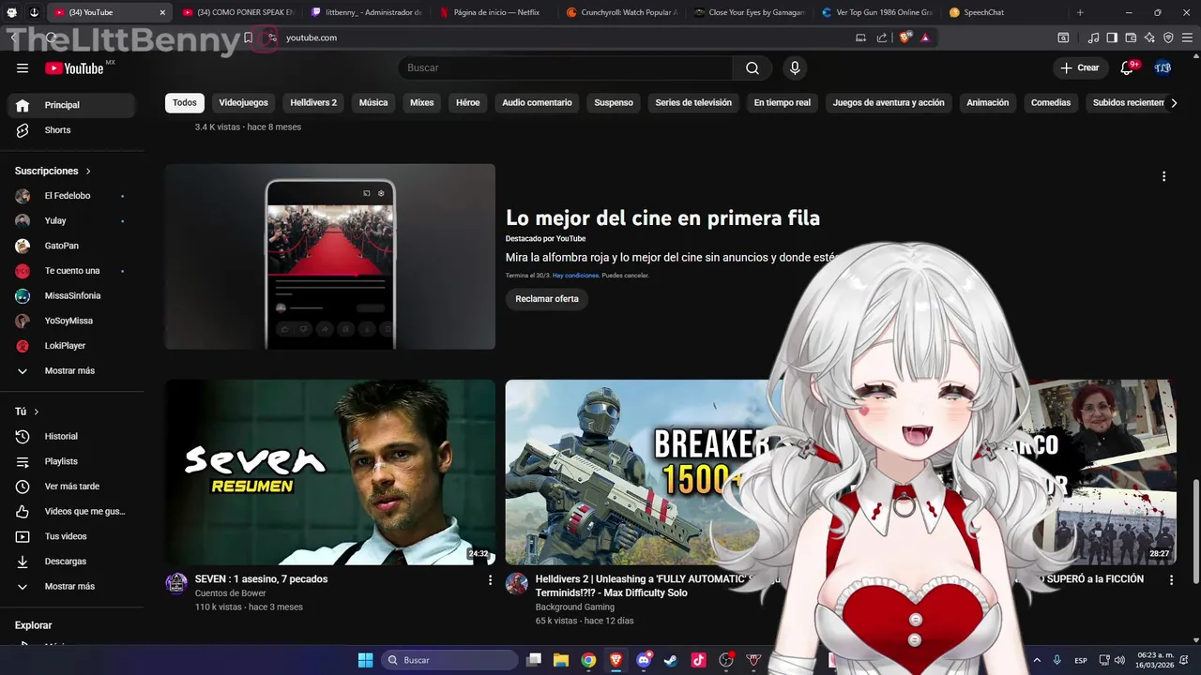Click the Crear button
1201x675 pixels.
1080,67
